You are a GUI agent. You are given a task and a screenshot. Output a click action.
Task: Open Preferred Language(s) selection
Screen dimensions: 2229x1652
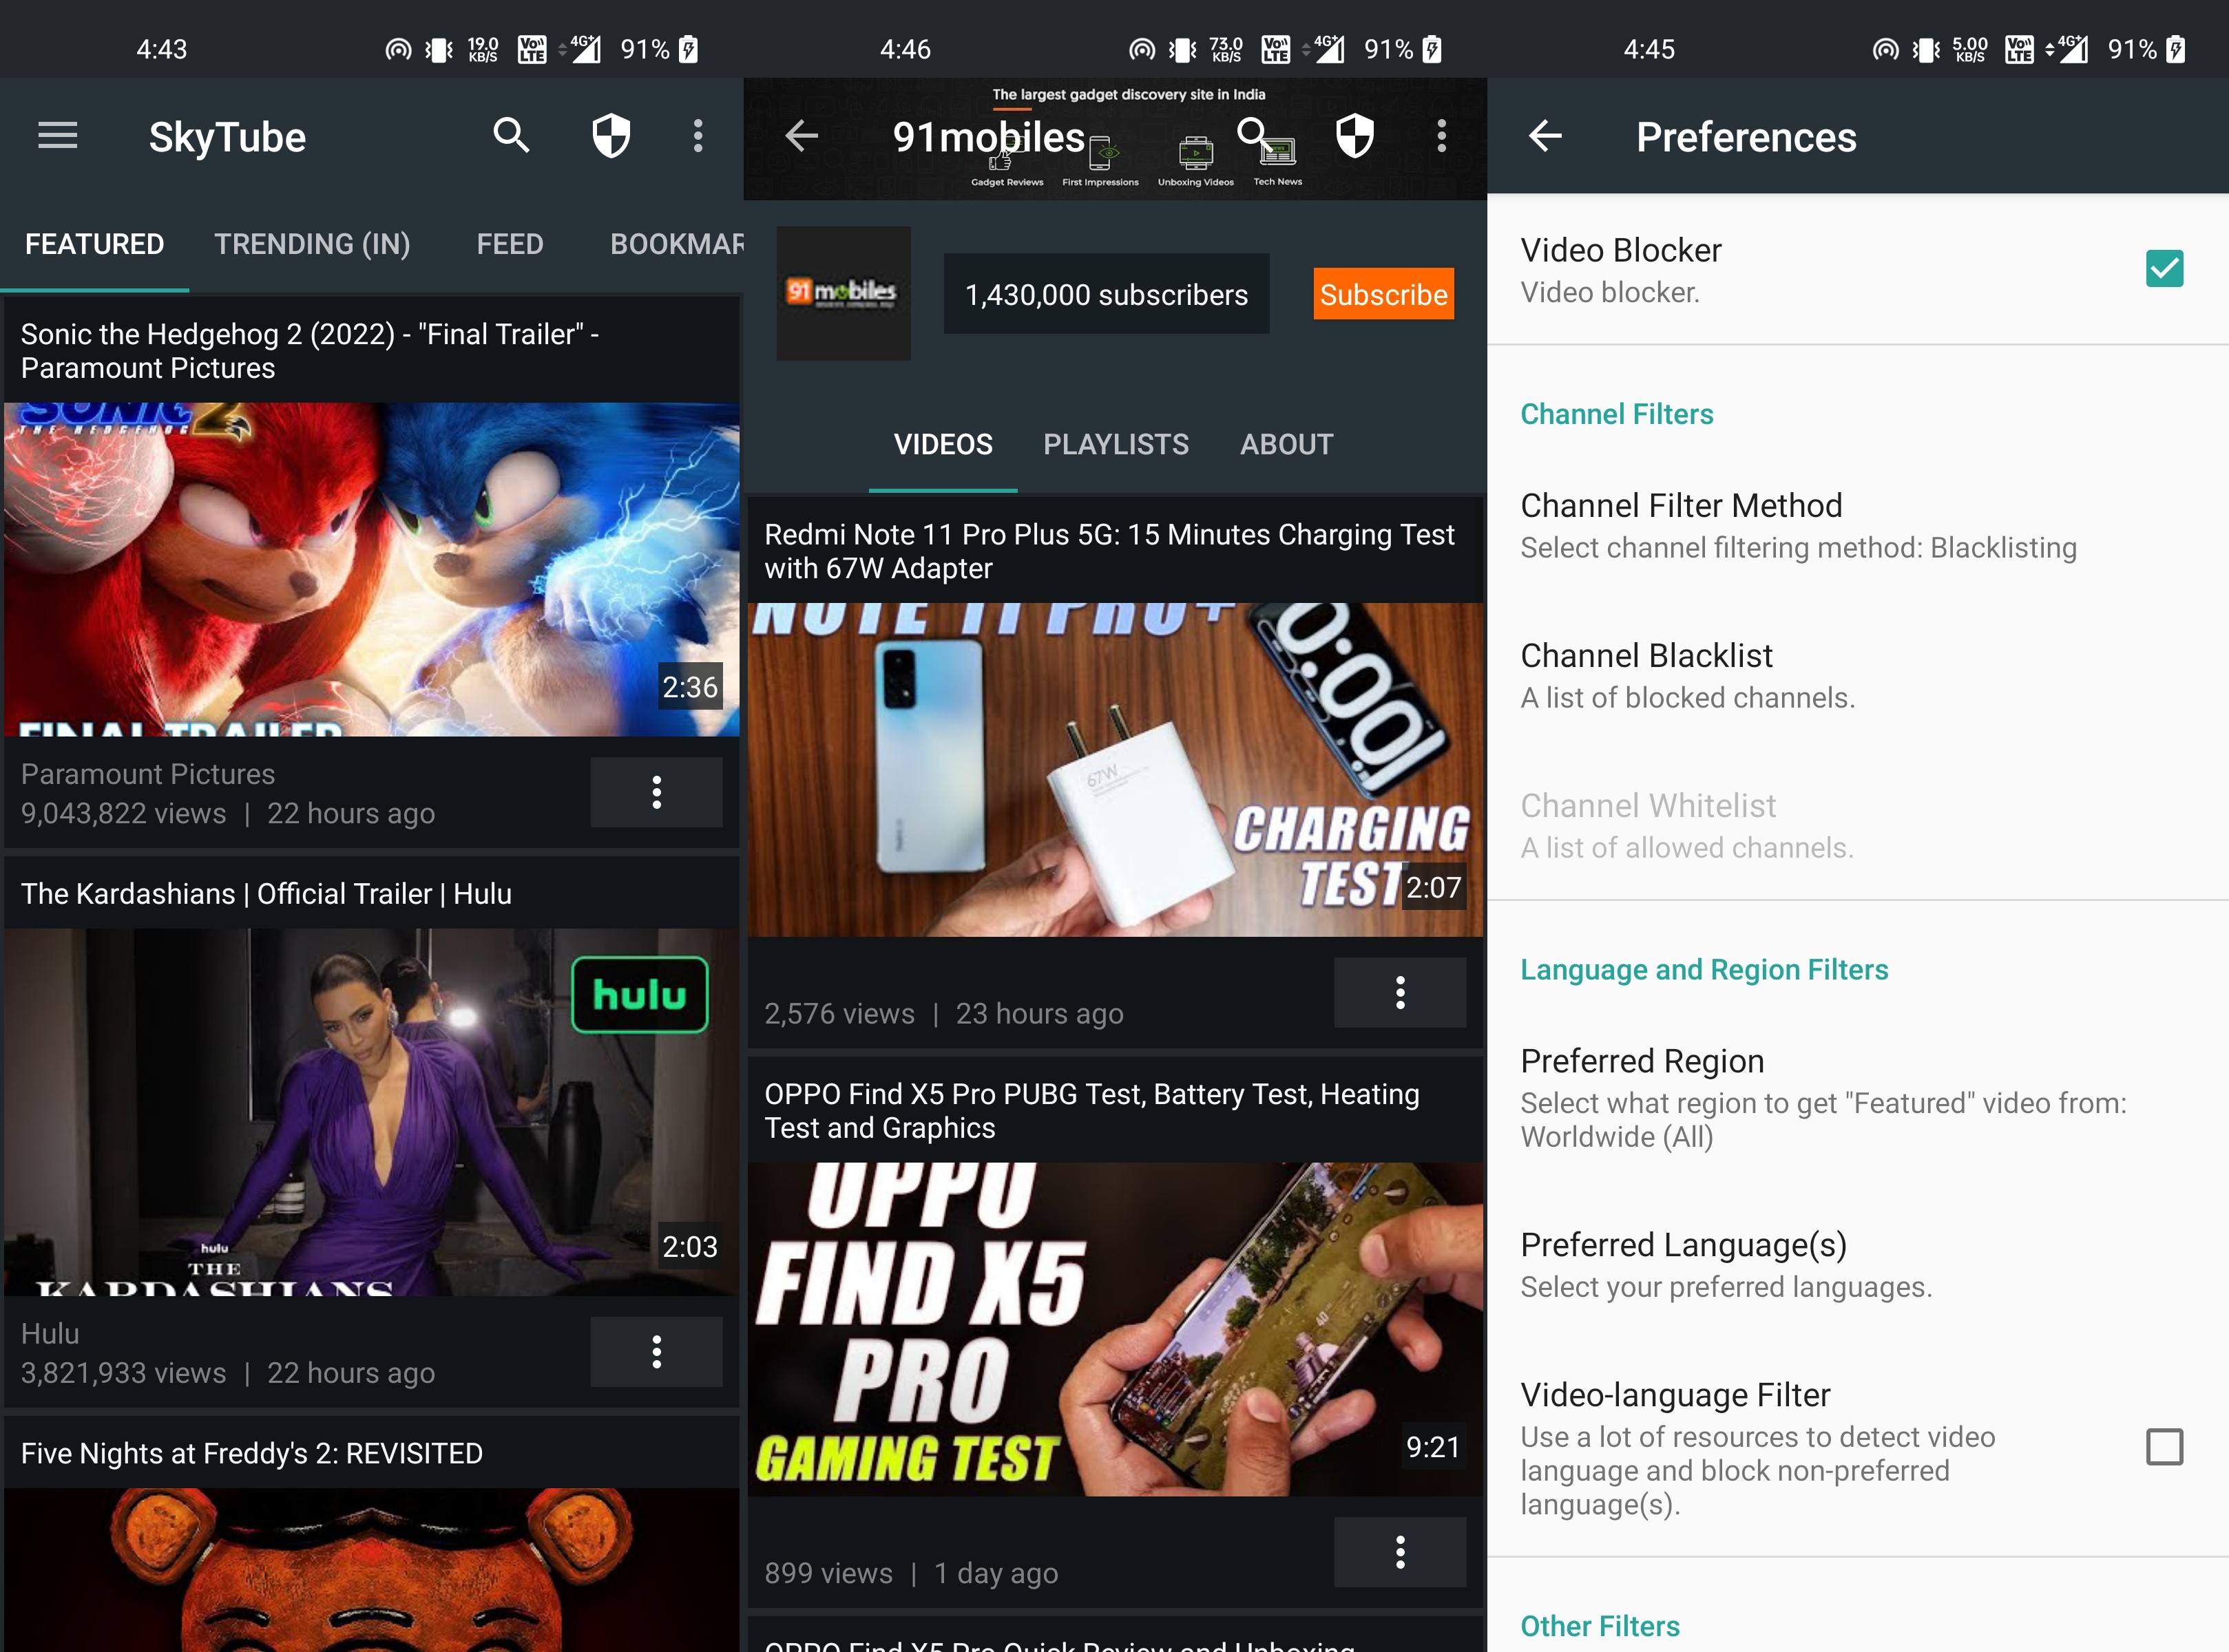coord(1857,1265)
